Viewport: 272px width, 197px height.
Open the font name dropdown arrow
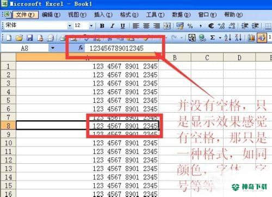click(70, 26)
